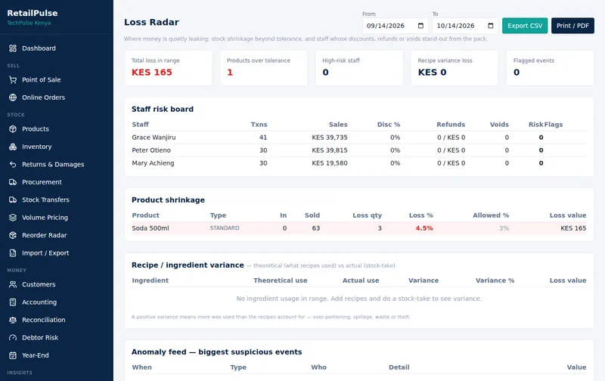Click the Volume Pricing layers icon
This screenshot has height=381, width=605.
point(13,218)
